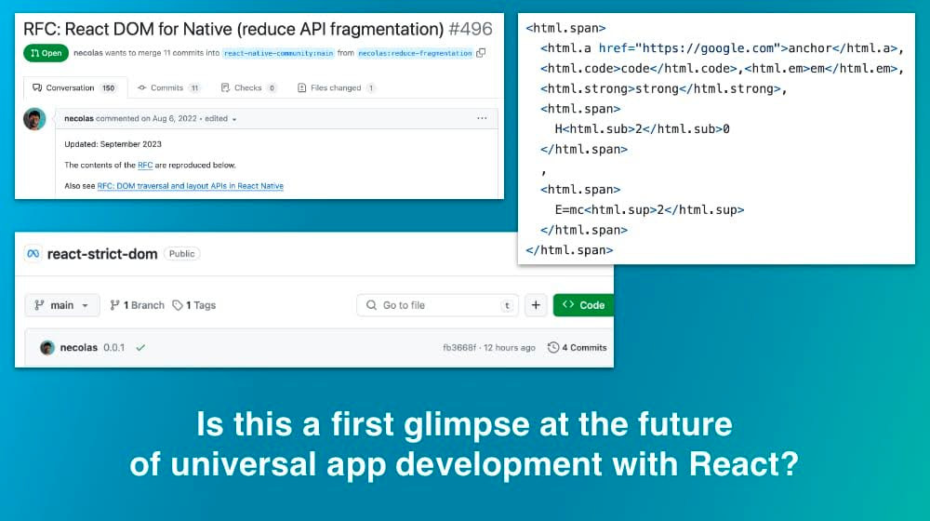The width and height of the screenshot is (930, 521).
Task: Switch to the Conversation tab
Action: coord(75,87)
